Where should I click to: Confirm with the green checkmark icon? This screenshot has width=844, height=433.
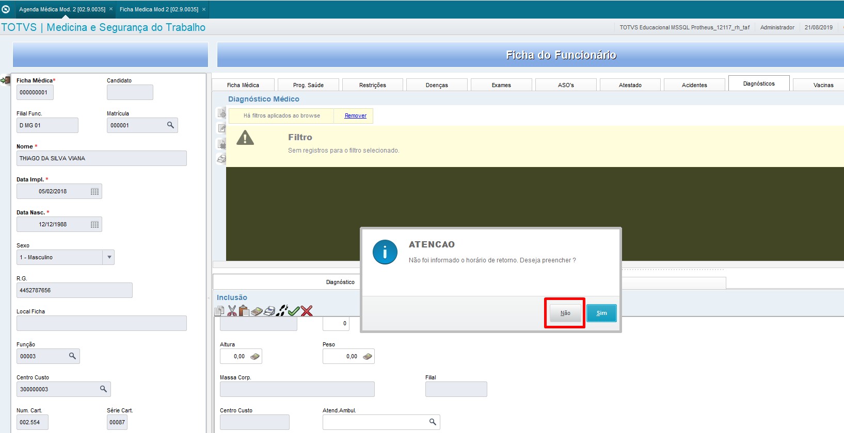(x=294, y=311)
